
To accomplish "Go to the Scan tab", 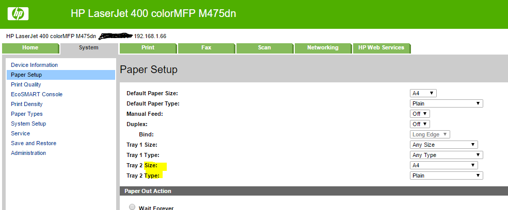I will tap(264, 48).
